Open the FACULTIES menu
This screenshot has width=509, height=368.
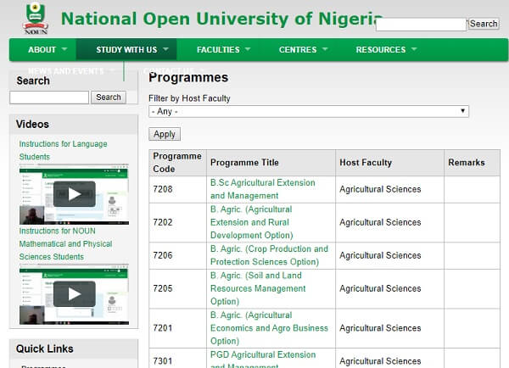coord(218,50)
